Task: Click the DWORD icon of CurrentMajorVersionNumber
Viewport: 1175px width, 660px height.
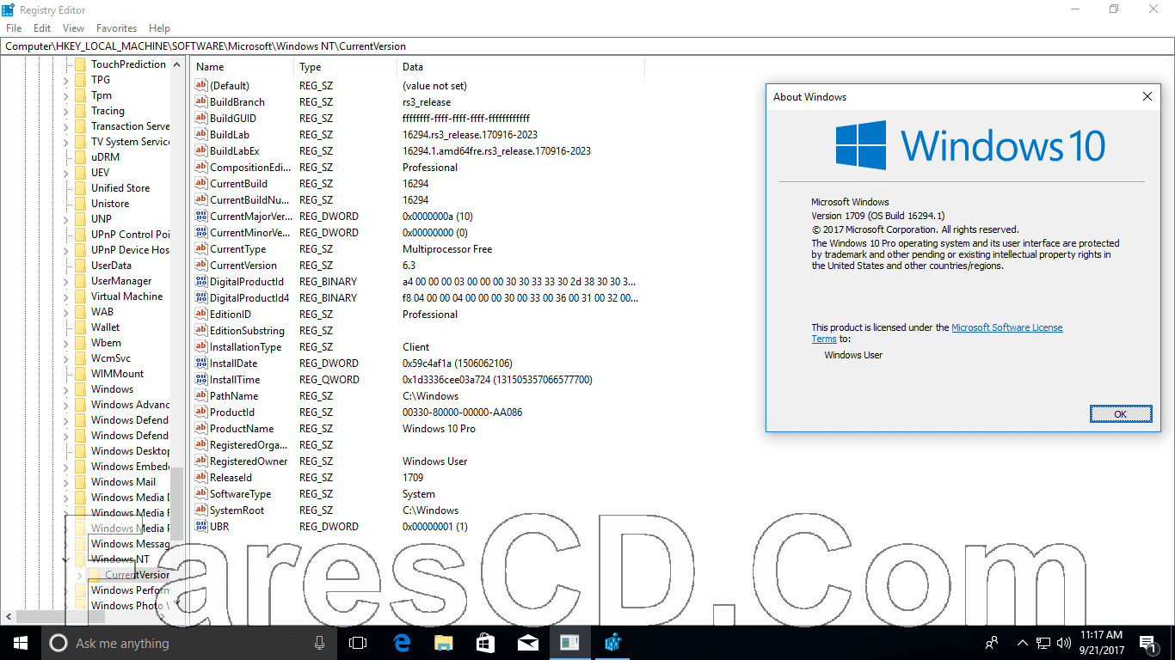Action: pyautogui.click(x=201, y=216)
